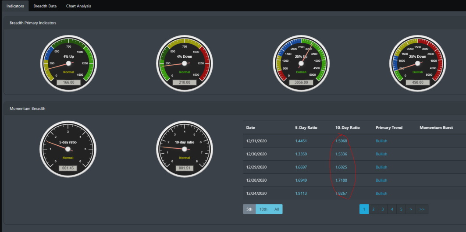Click Bullish trend for 12/24/2020
Viewport: 466px width, 232px height.
381,193
